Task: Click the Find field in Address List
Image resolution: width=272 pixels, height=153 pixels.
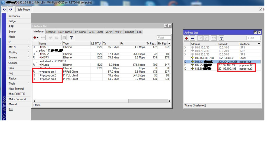Action: 253,38
